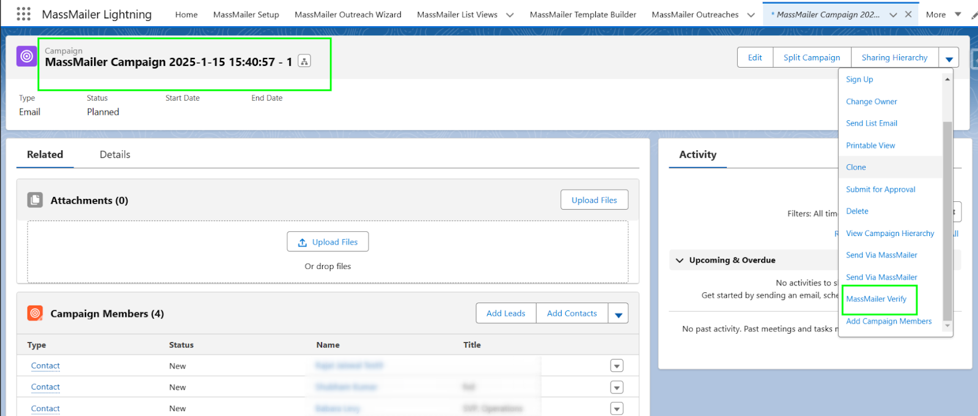The image size is (978, 416).
Task: Open Campaign Members actions dropdown arrow
Action: [618, 314]
